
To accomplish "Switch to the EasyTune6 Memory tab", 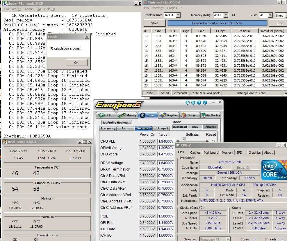I will point(127,115).
